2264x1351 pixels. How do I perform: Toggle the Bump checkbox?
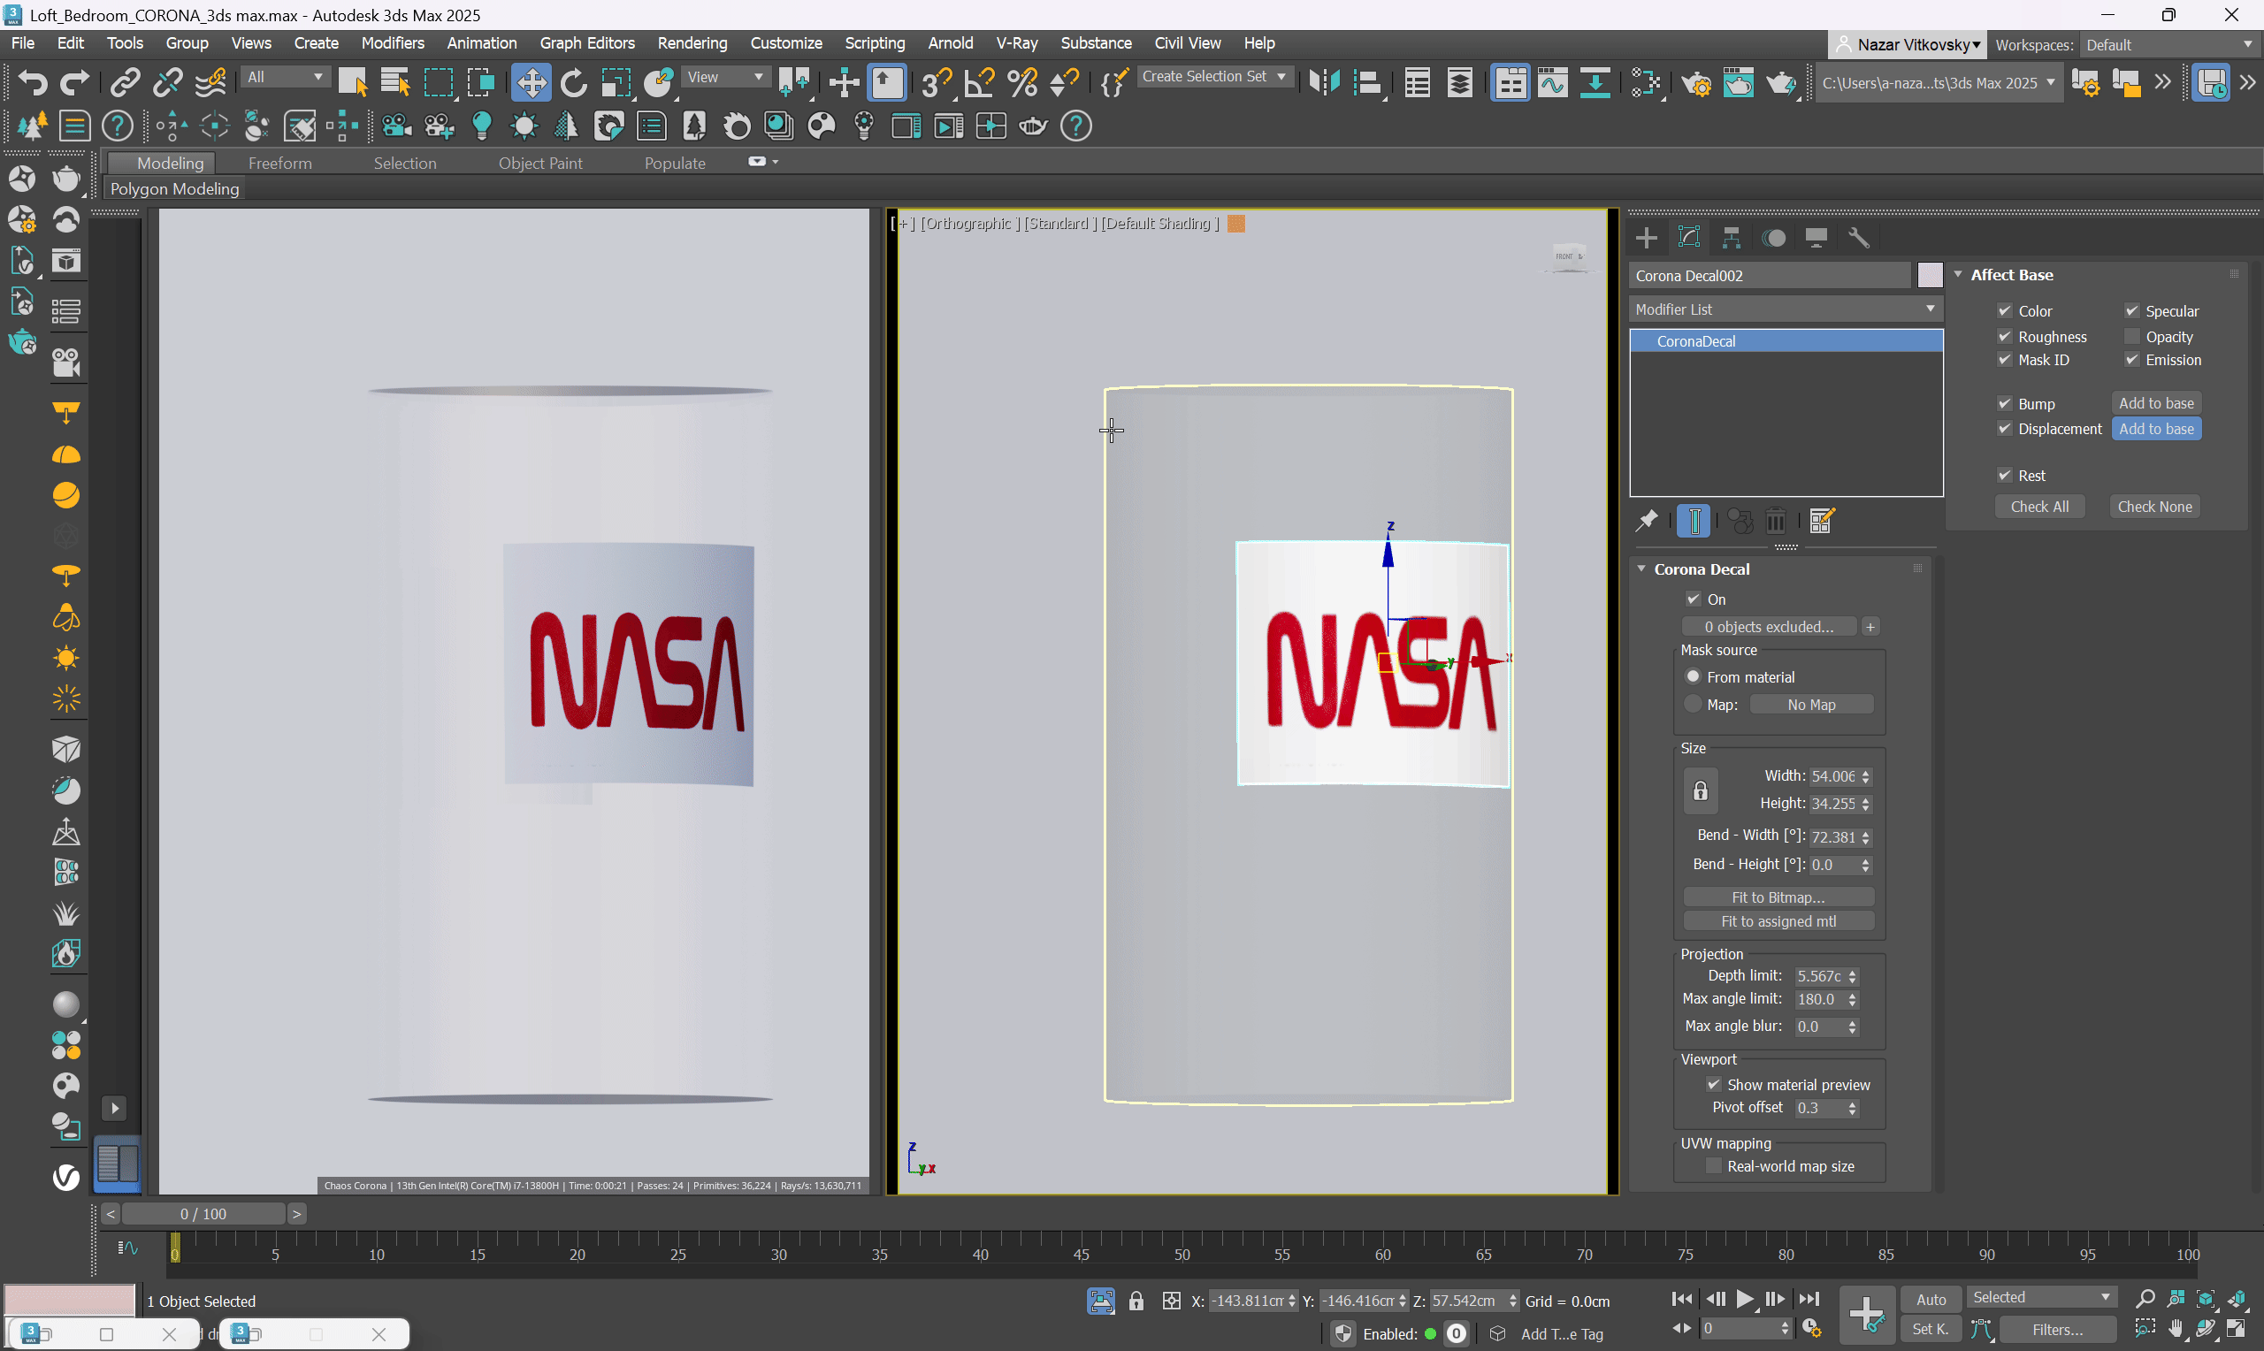point(2005,403)
